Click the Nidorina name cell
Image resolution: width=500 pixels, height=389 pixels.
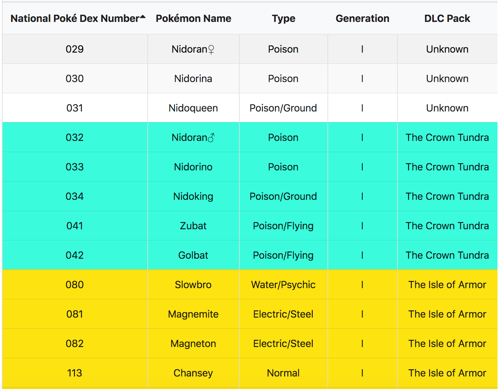pyautogui.click(x=193, y=79)
